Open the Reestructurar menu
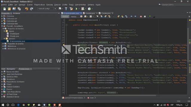 (x=39, y=5)
